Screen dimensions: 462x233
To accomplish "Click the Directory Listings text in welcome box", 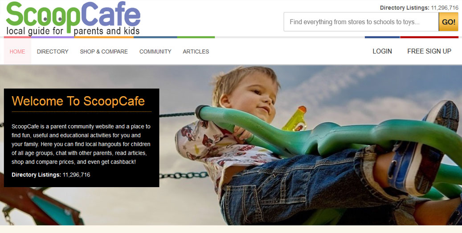I will [x=51, y=175].
